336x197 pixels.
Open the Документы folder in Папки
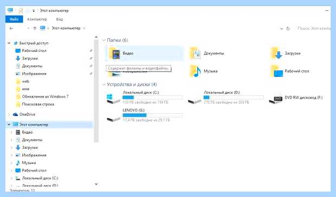click(207, 53)
